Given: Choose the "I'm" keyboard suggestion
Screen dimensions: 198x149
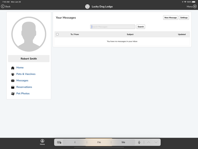Looking at the screenshot, I should [99, 142].
